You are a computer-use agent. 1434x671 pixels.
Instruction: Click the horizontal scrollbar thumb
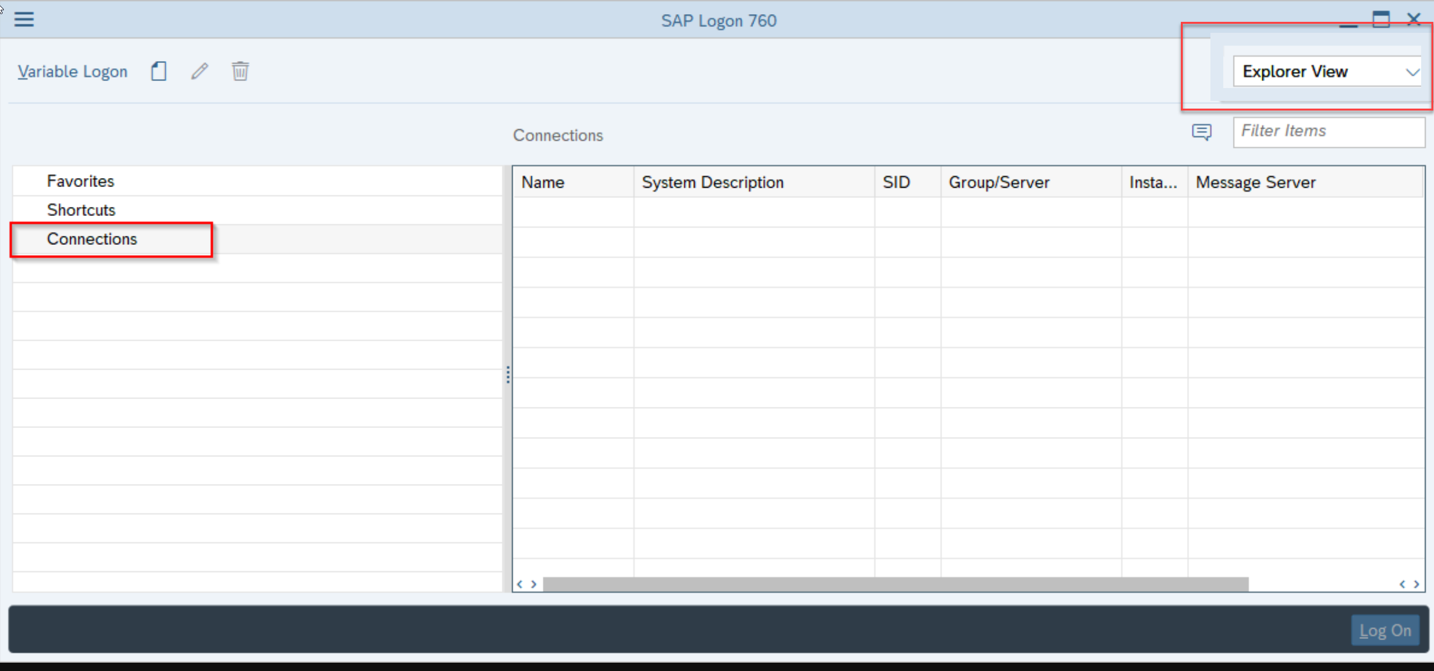896,584
